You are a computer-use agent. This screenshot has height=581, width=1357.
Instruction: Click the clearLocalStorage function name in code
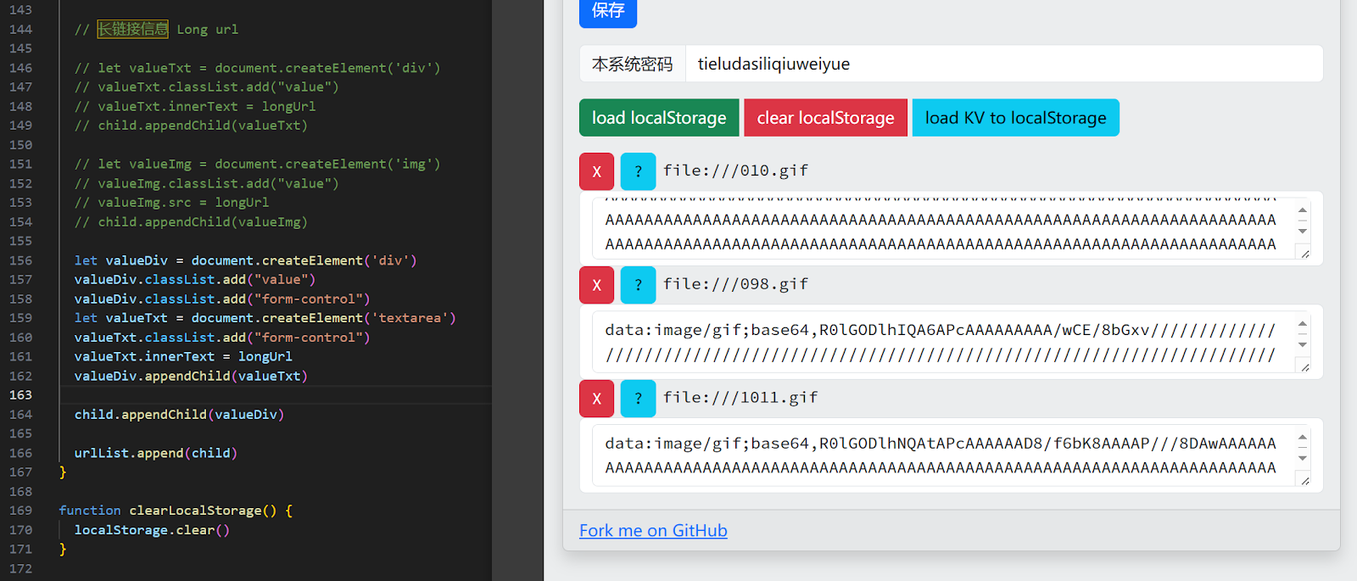coord(195,511)
